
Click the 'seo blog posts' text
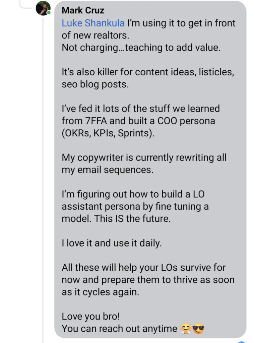point(95,84)
